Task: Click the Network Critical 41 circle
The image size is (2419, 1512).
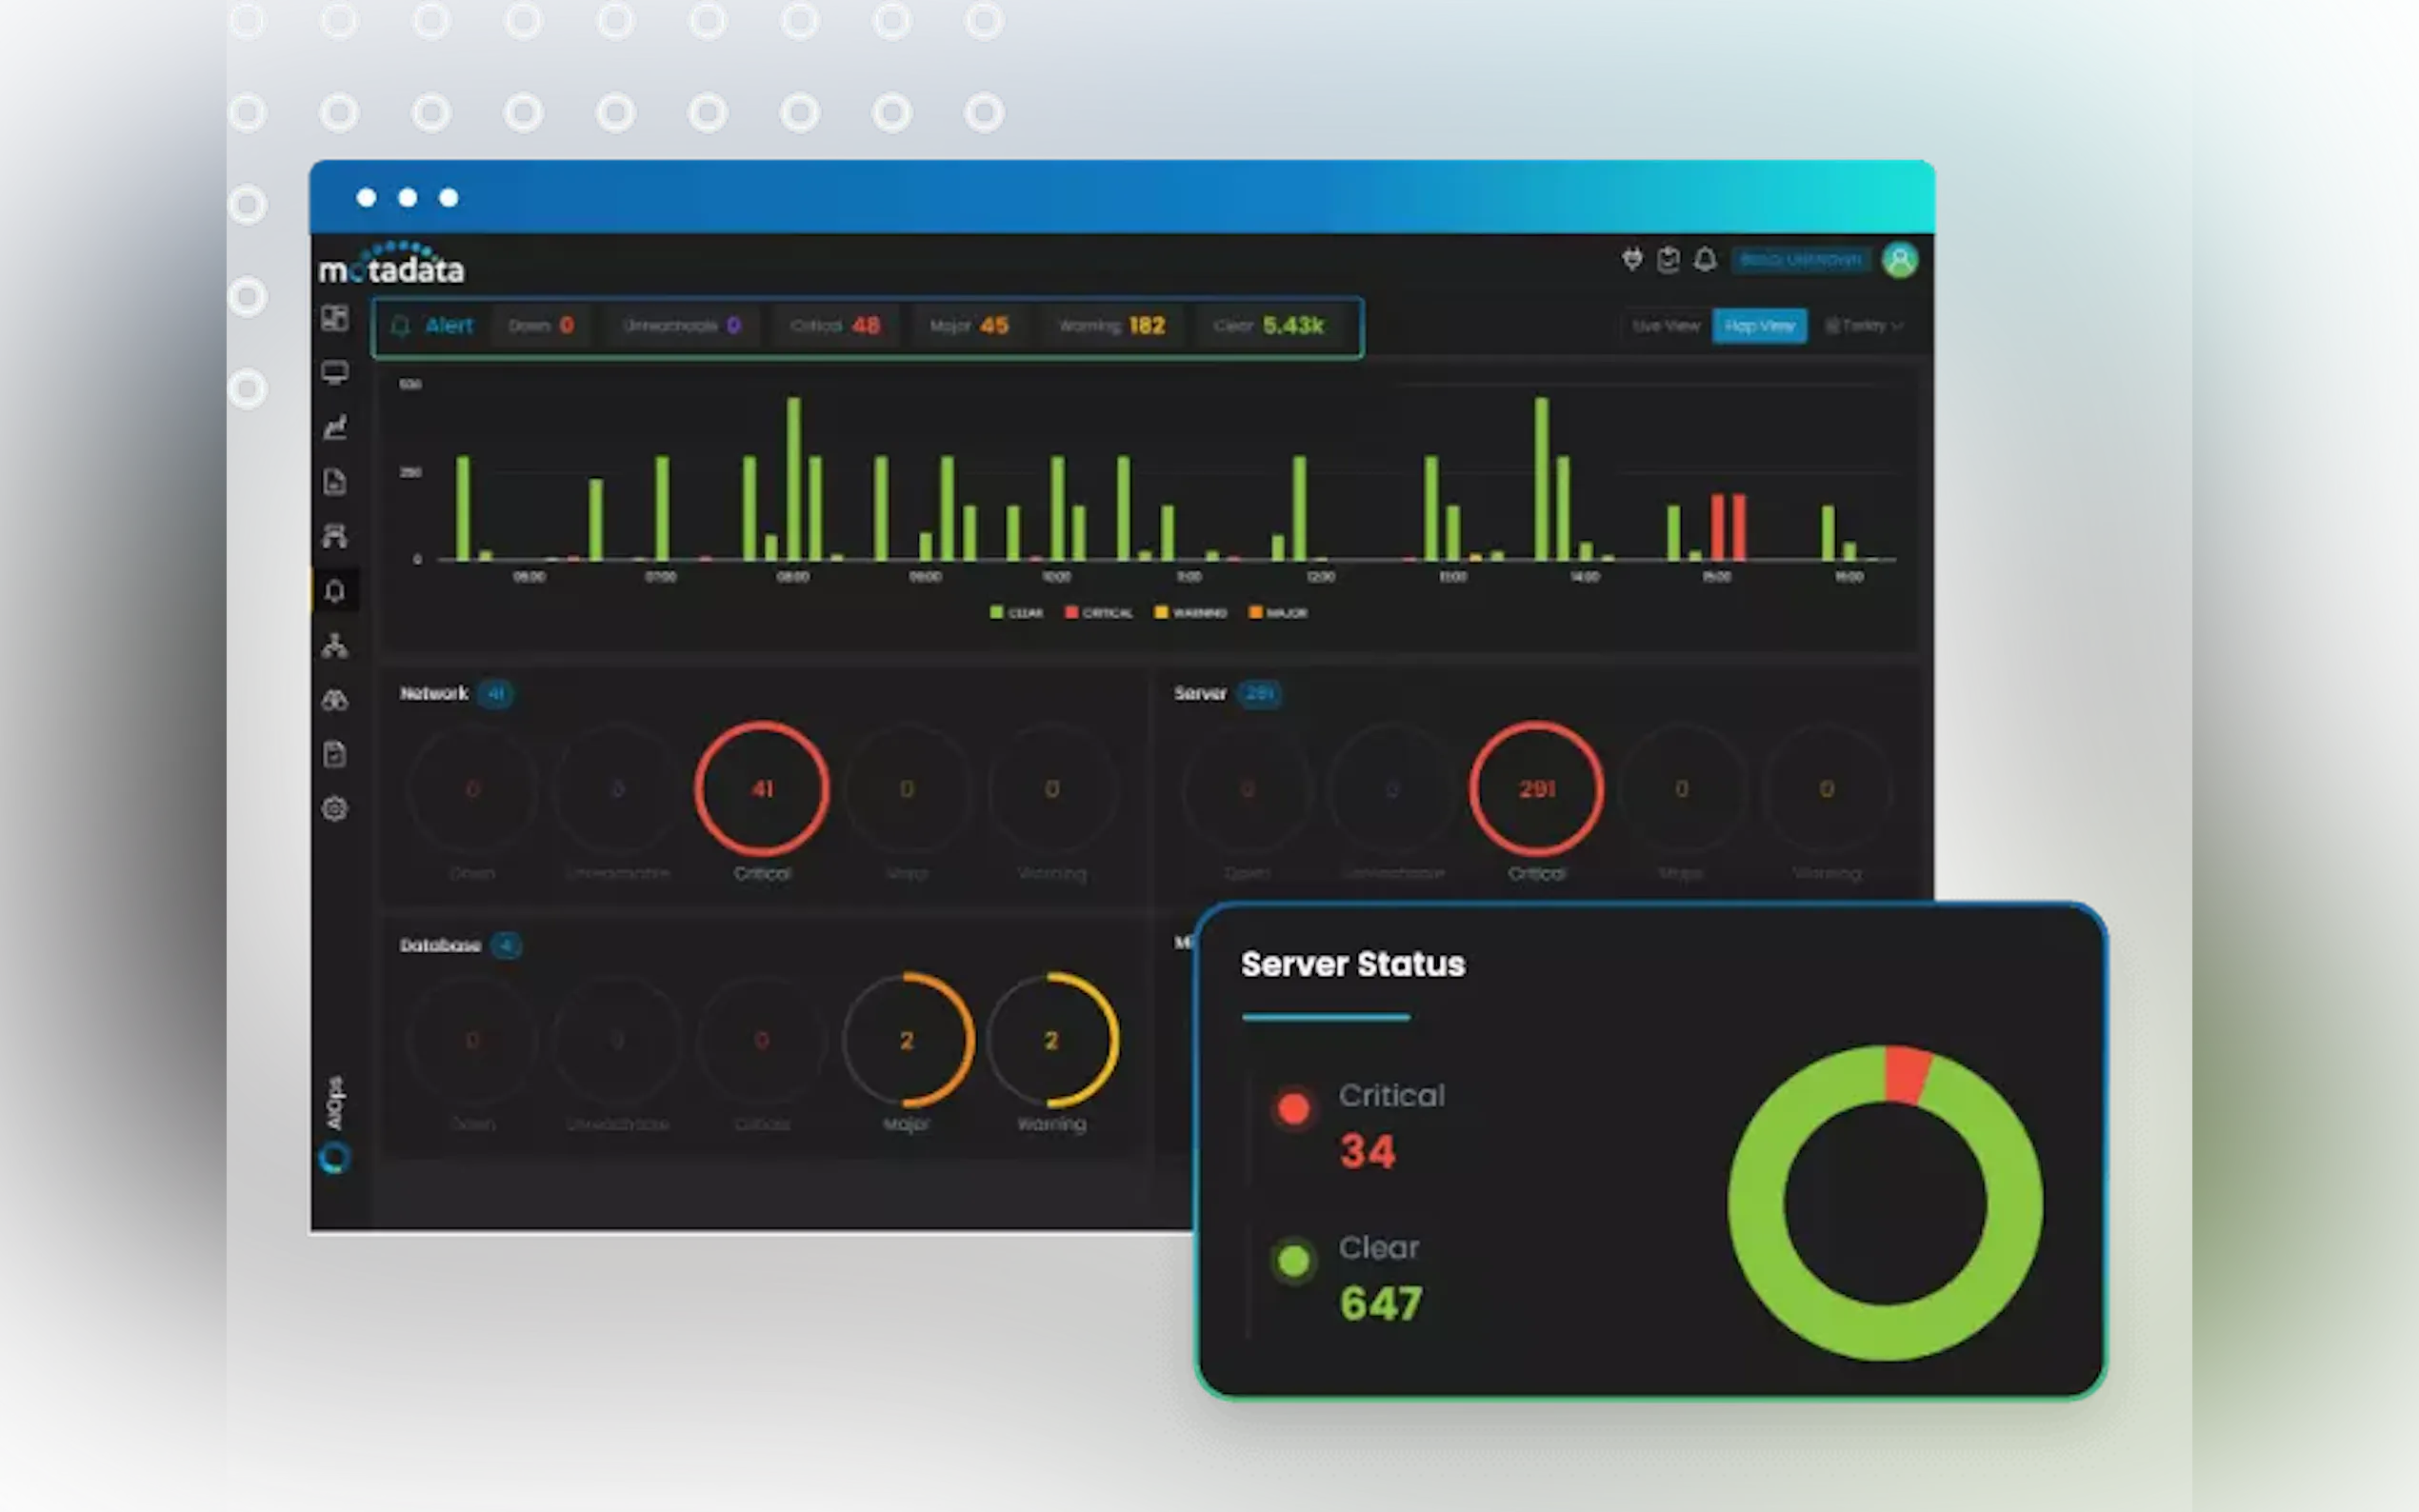Action: [762, 789]
